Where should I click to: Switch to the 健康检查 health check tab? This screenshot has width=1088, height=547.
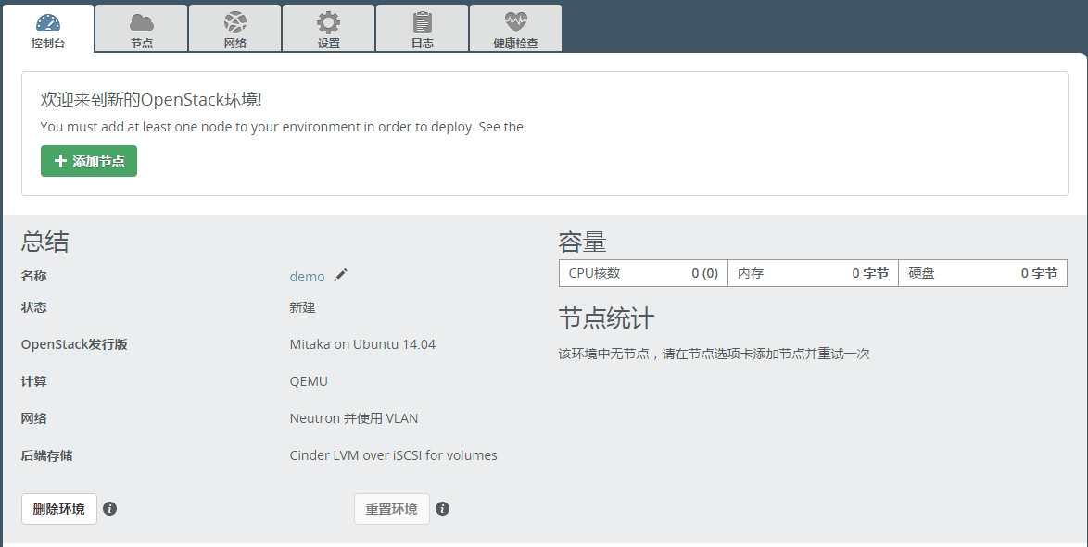coord(515,29)
